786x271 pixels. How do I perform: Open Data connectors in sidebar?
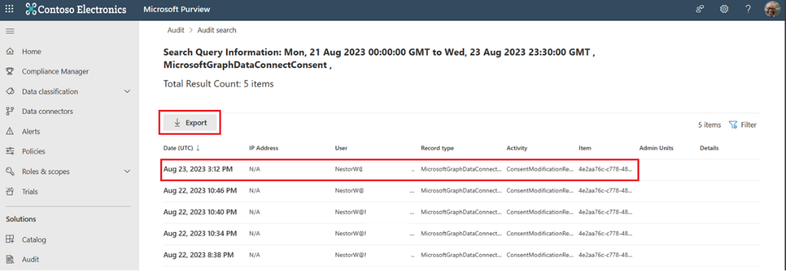tap(48, 111)
